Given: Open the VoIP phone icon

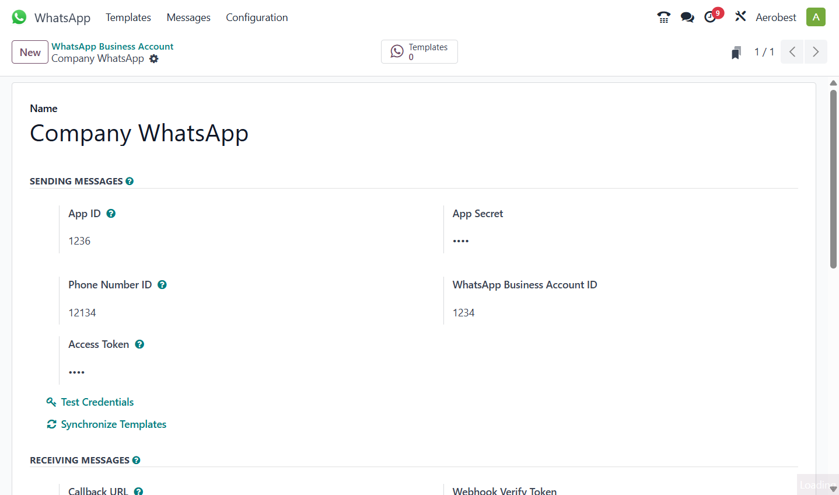Looking at the screenshot, I should (x=663, y=17).
